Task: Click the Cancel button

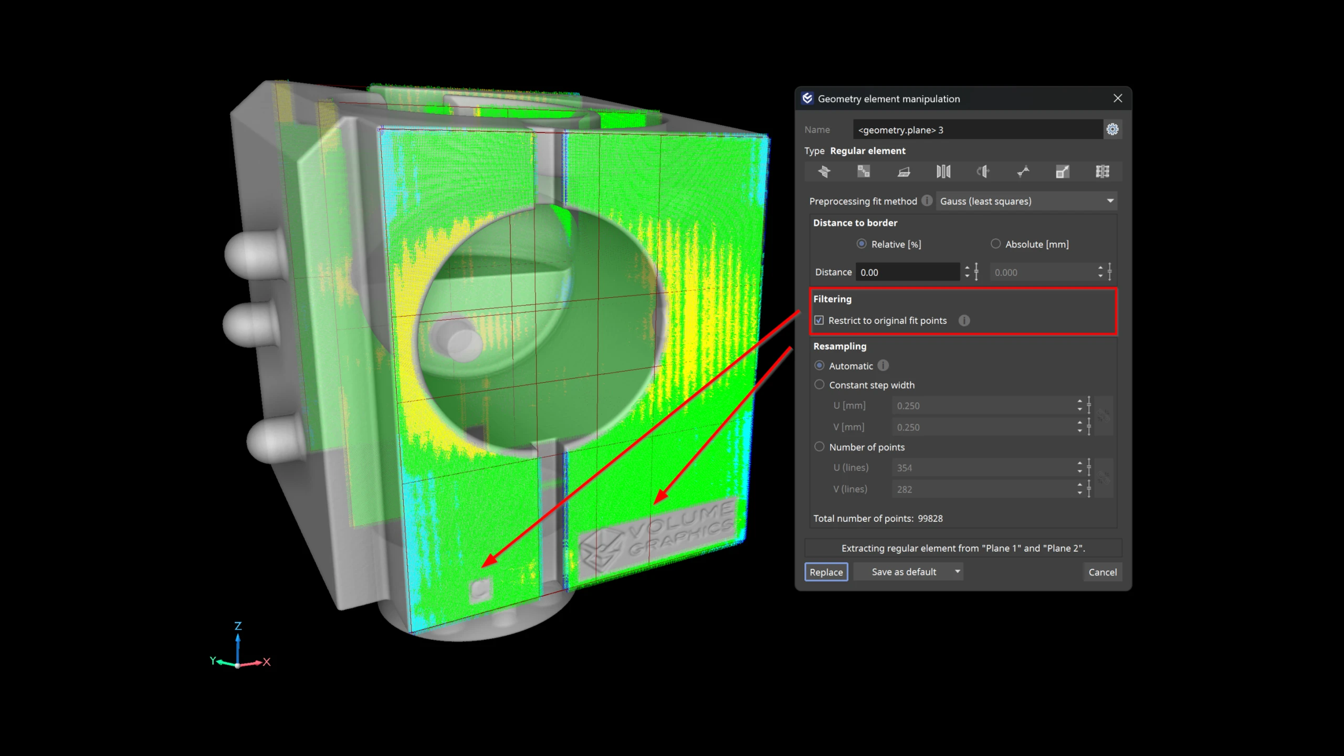Action: 1102,572
